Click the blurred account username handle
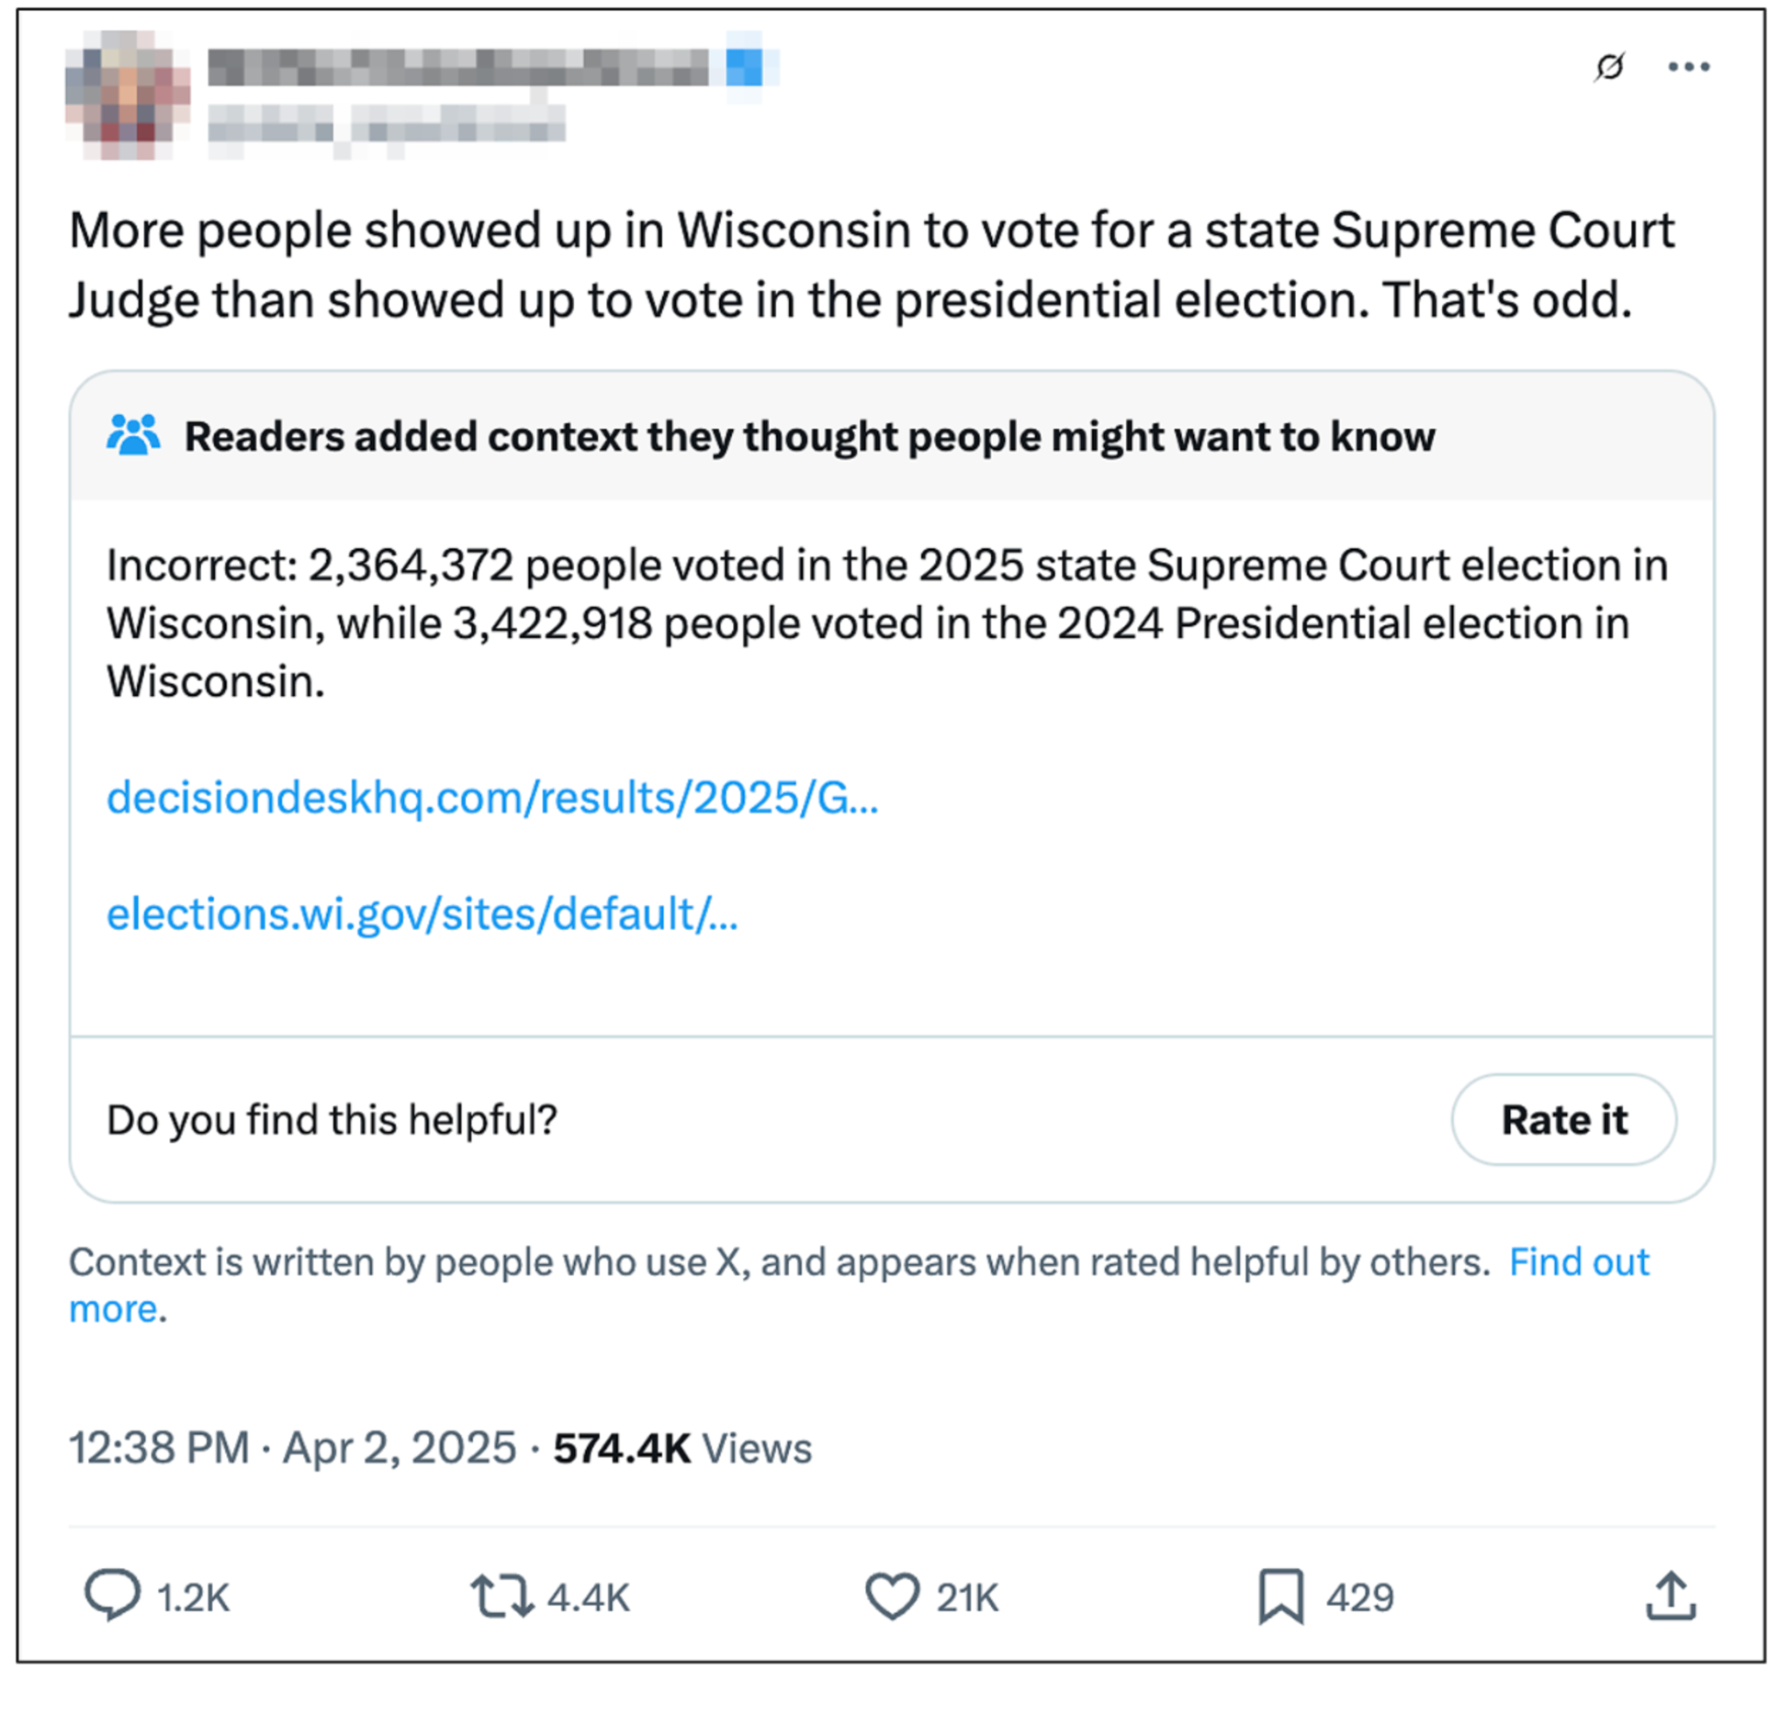 [x=386, y=125]
